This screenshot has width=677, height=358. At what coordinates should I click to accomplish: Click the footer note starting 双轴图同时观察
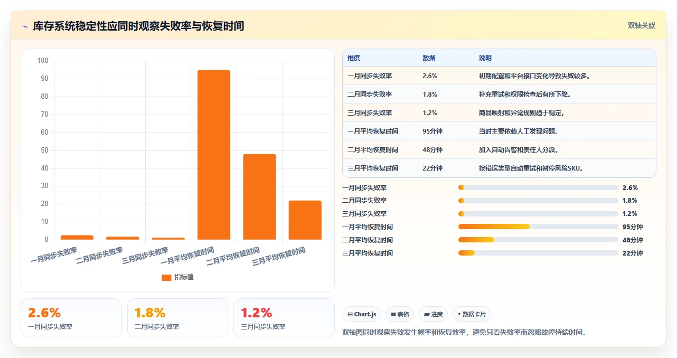pos(465,333)
